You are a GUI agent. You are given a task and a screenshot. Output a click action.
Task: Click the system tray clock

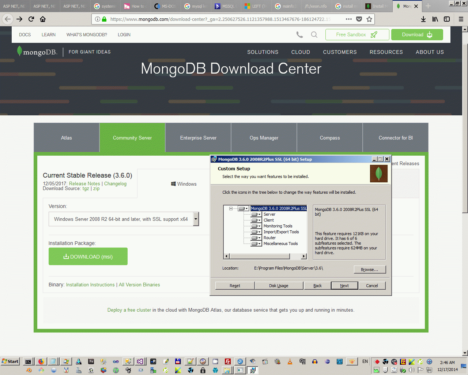coord(448,366)
